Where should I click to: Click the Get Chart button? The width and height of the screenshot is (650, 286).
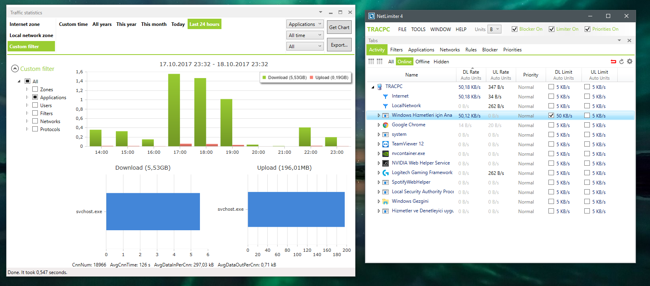click(339, 27)
